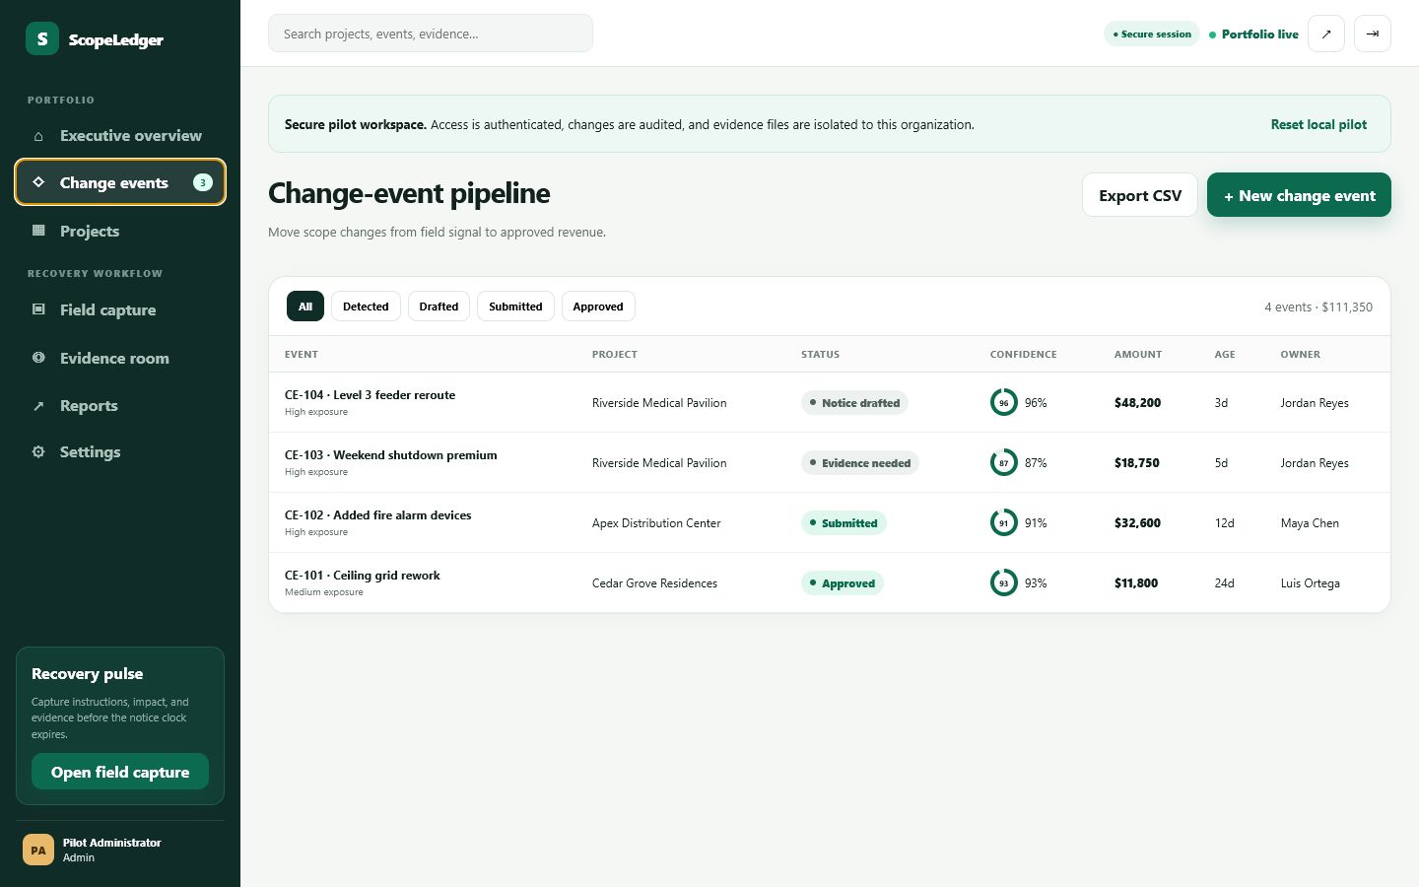Click the sign-out arrow icon button
1419x887 pixels.
(1373, 34)
